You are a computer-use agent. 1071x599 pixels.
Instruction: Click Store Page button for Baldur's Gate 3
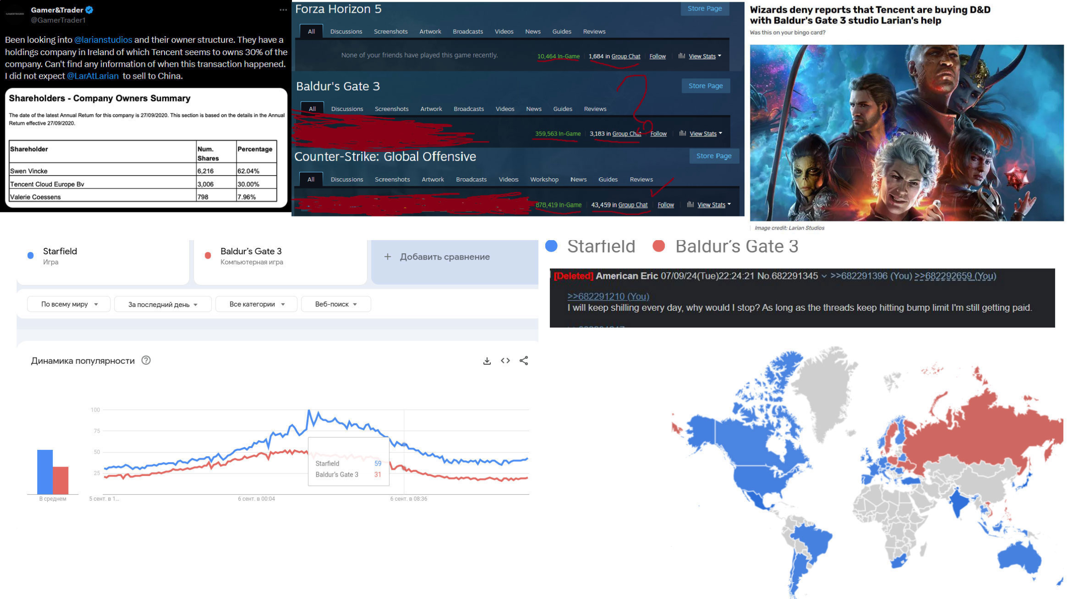tap(705, 86)
